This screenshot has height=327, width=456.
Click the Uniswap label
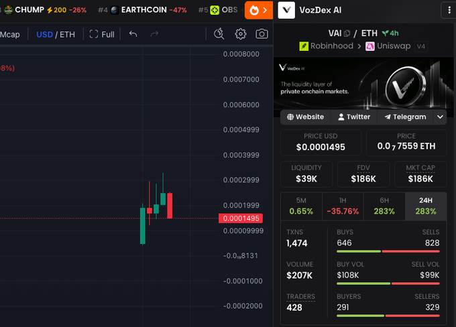point(394,46)
